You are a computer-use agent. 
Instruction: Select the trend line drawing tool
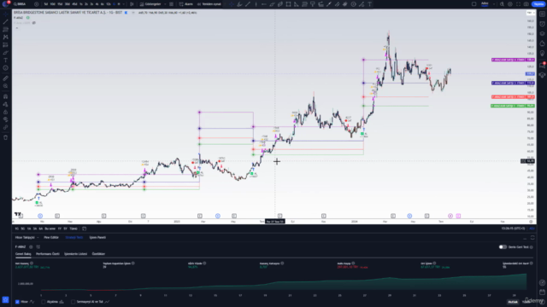pos(6,21)
